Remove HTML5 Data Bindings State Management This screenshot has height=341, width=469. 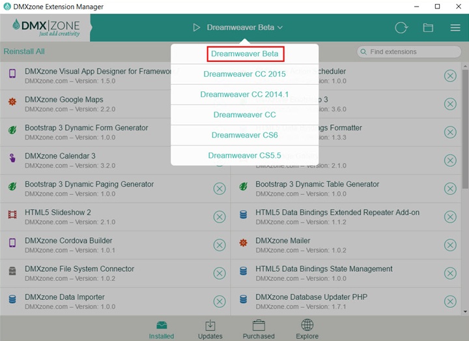pyautogui.click(x=450, y=273)
